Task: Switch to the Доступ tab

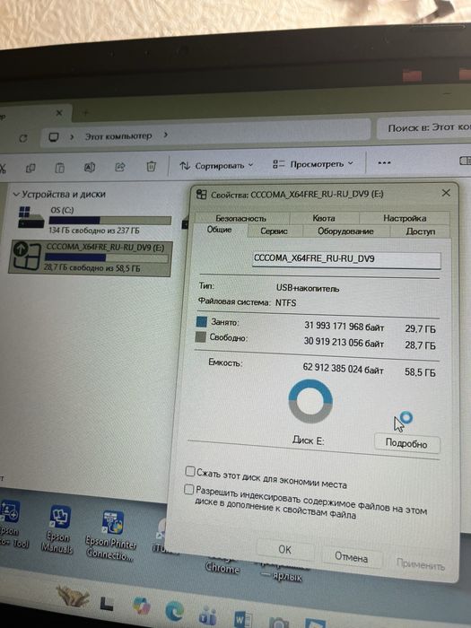Action: pos(420,231)
